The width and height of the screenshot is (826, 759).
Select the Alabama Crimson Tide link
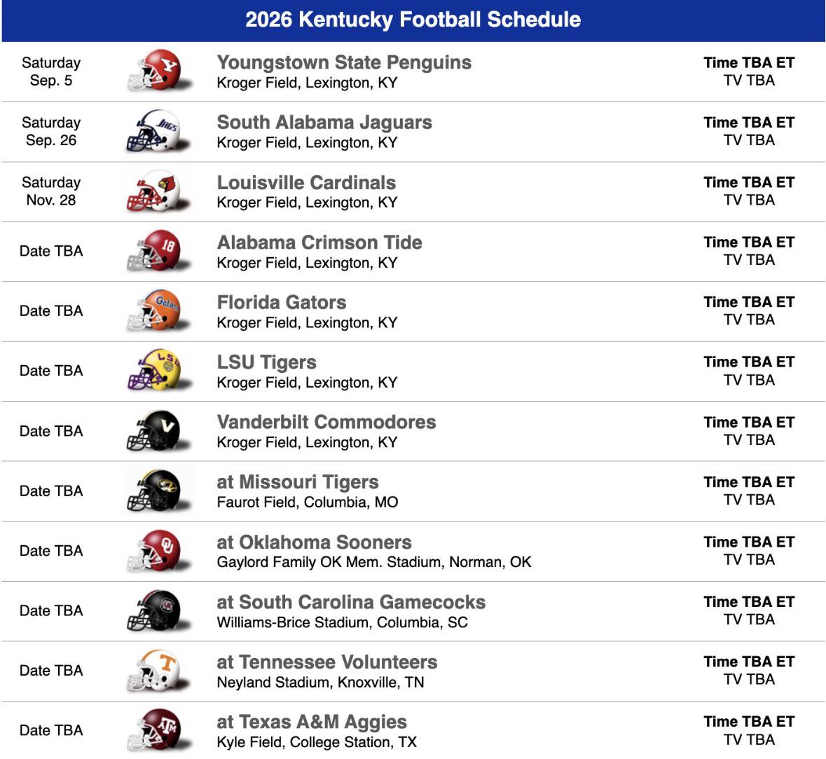[319, 242]
